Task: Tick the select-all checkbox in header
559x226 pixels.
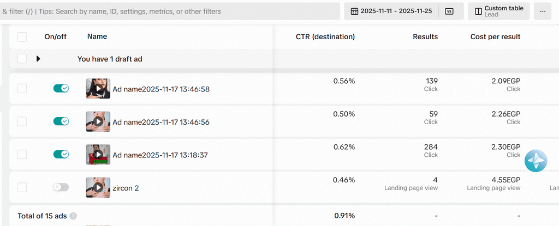Action: pos(22,37)
